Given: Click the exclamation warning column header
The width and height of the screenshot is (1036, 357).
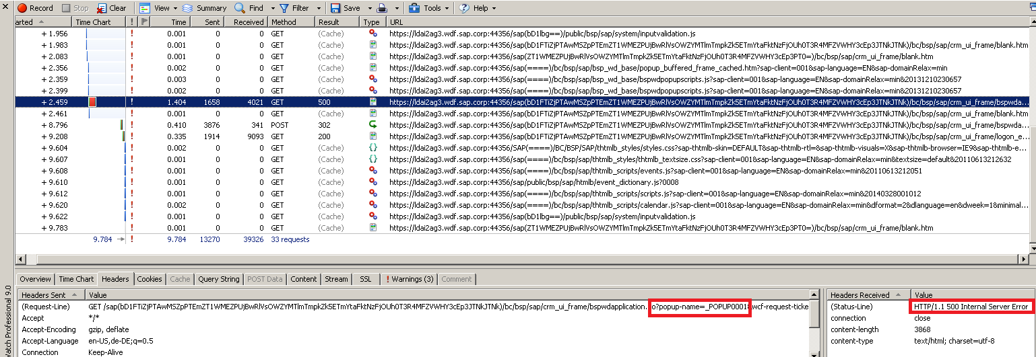Looking at the screenshot, I should (132, 22).
